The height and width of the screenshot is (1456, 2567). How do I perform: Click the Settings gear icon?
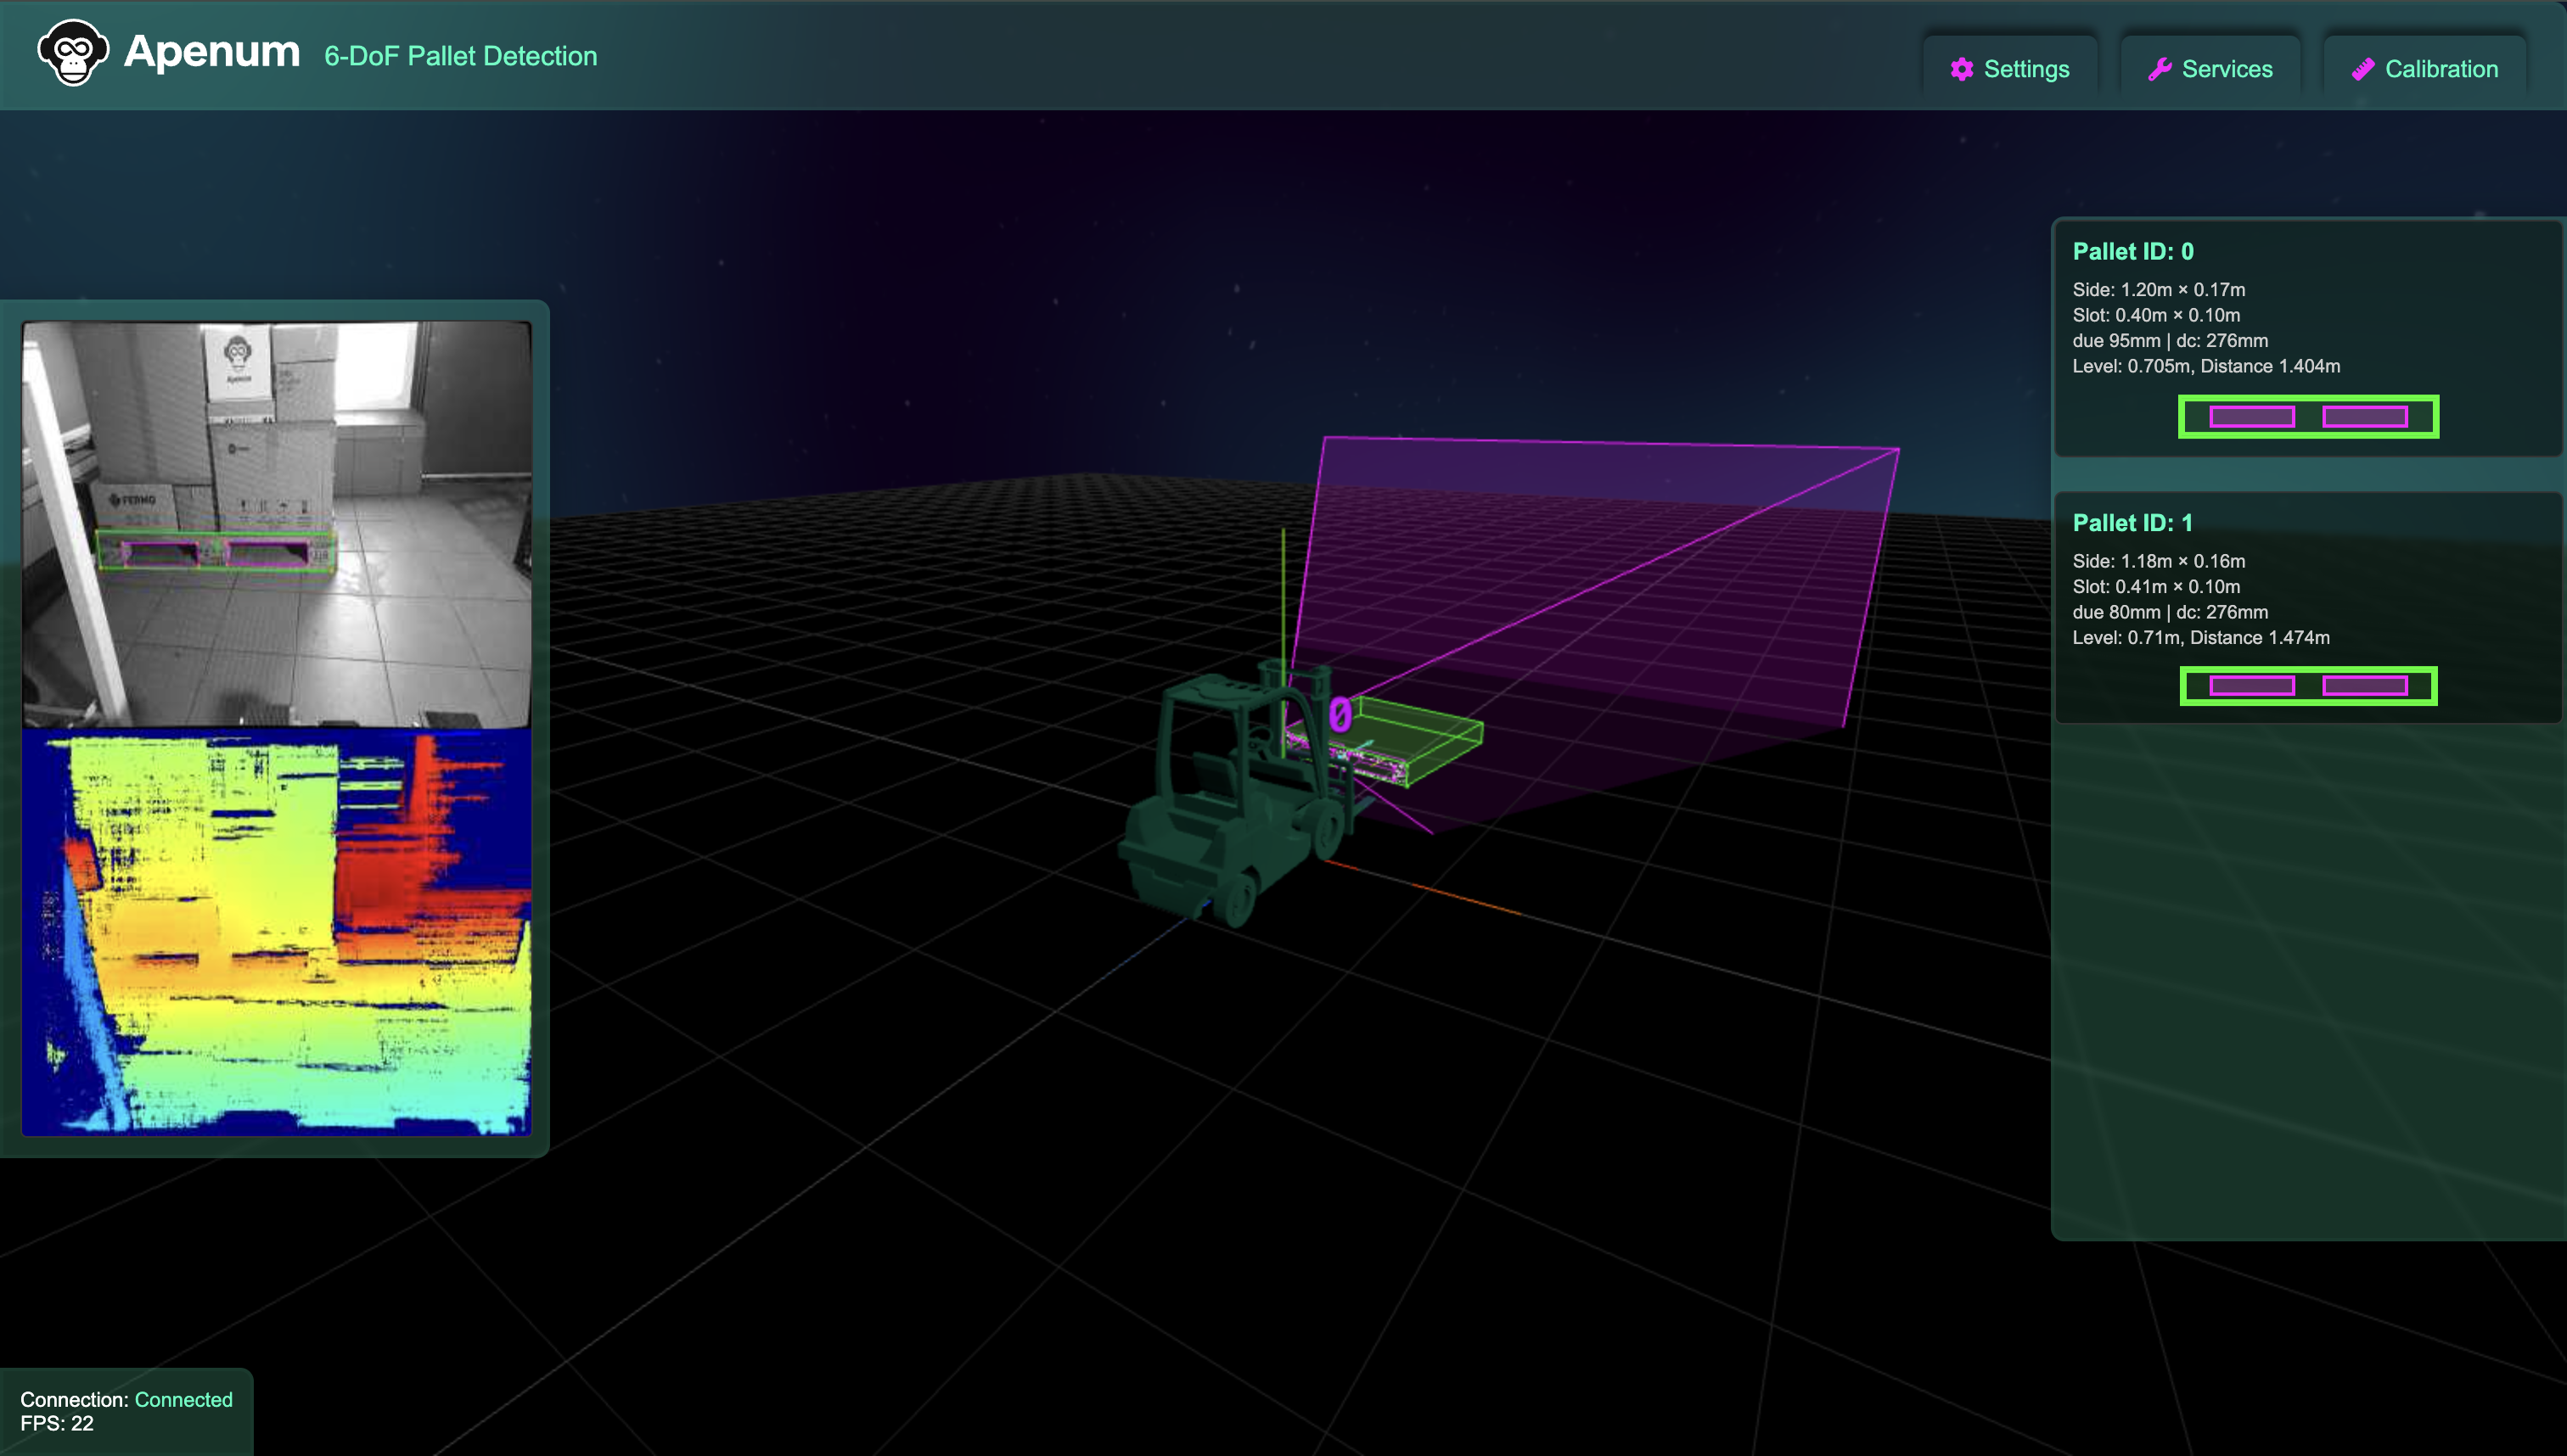click(x=1961, y=69)
